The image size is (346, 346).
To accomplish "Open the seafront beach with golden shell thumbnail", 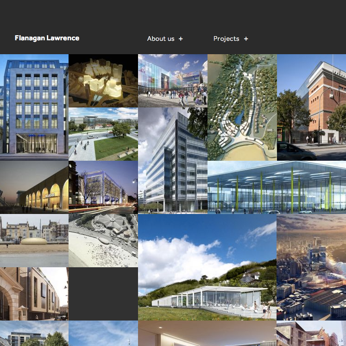I will (34, 240).
